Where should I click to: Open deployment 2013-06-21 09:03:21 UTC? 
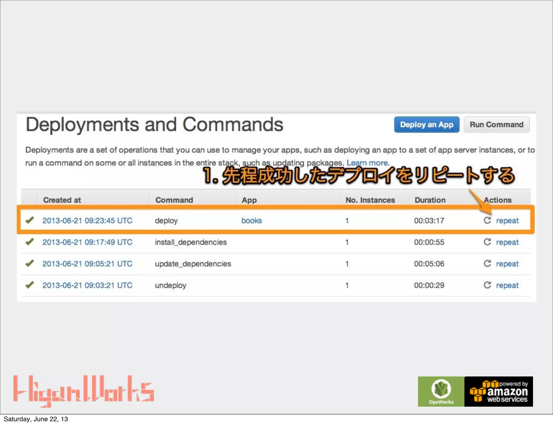coord(87,285)
